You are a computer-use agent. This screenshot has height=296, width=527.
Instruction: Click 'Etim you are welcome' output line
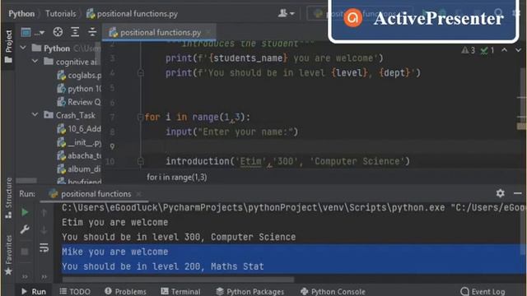tap(115, 222)
